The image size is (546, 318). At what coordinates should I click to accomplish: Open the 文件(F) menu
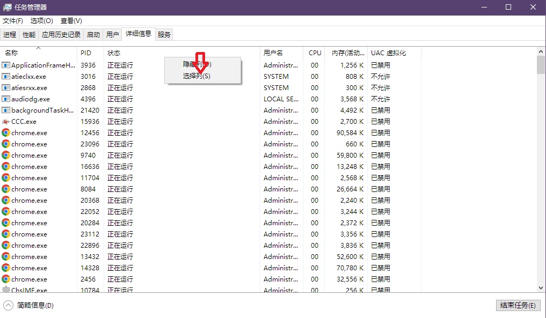click(x=13, y=21)
